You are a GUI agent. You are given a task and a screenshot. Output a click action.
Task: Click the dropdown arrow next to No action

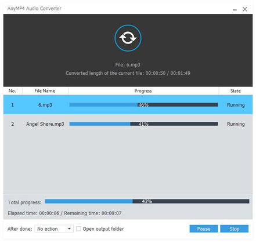[69, 229]
